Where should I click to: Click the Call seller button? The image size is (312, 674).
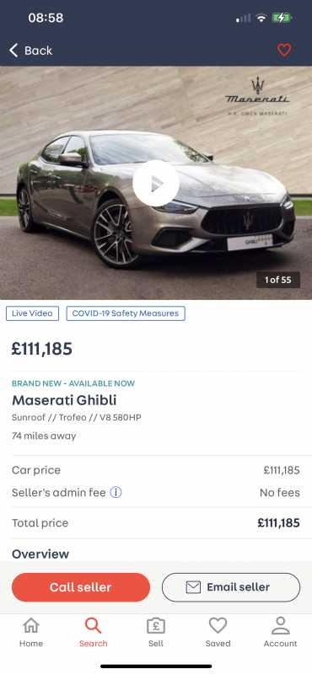click(81, 587)
